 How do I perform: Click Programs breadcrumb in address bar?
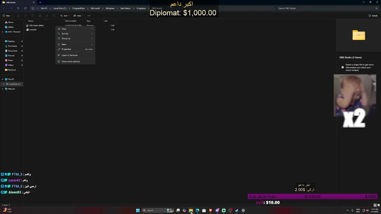click(141, 8)
